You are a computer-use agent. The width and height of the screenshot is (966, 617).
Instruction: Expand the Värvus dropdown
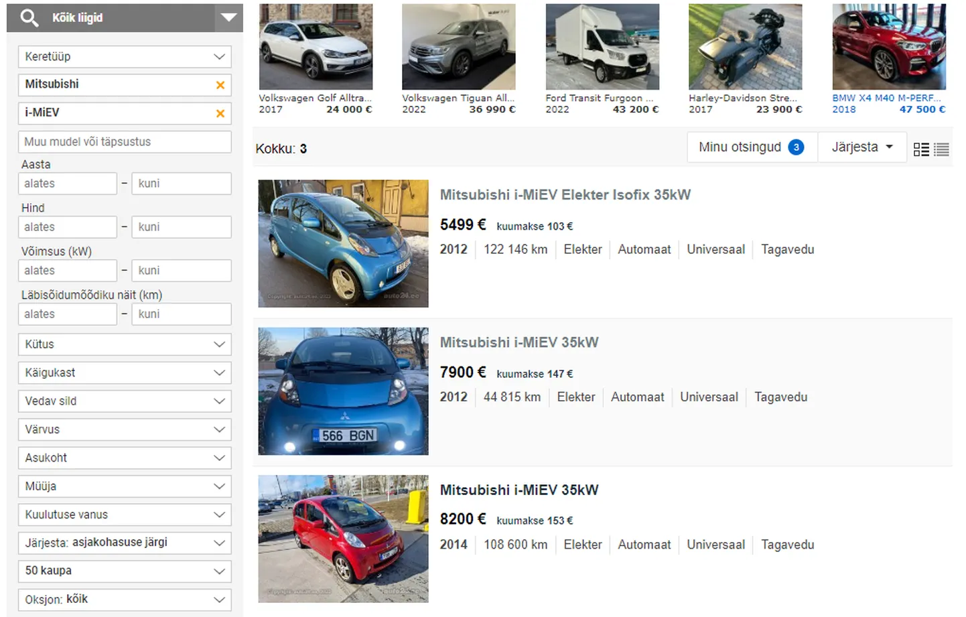125,429
